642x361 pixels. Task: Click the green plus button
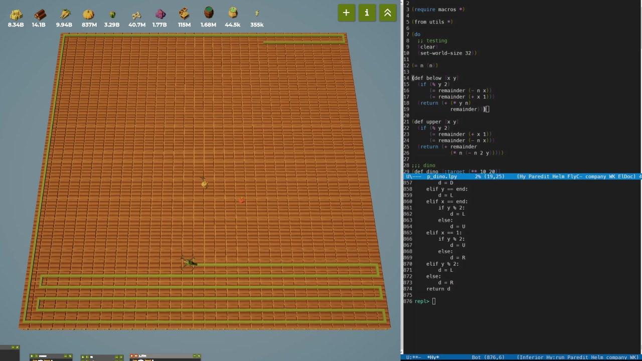[346, 13]
